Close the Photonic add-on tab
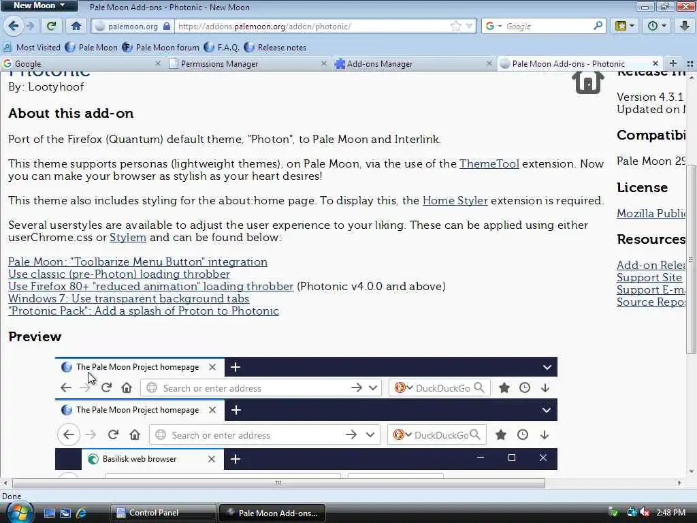This screenshot has width=697, height=523. 655,63
